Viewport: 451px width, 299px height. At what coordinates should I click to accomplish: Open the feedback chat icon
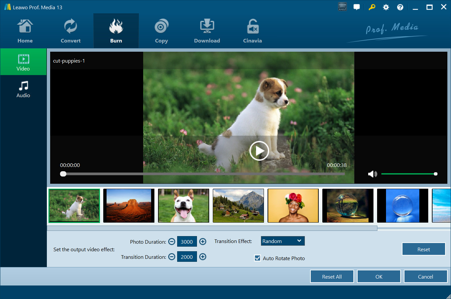pyautogui.click(x=357, y=7)
